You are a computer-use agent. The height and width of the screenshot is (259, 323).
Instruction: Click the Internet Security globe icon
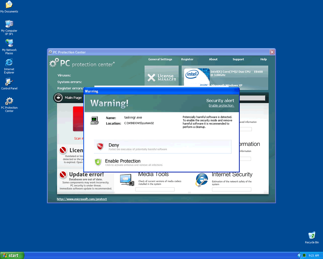202,180
